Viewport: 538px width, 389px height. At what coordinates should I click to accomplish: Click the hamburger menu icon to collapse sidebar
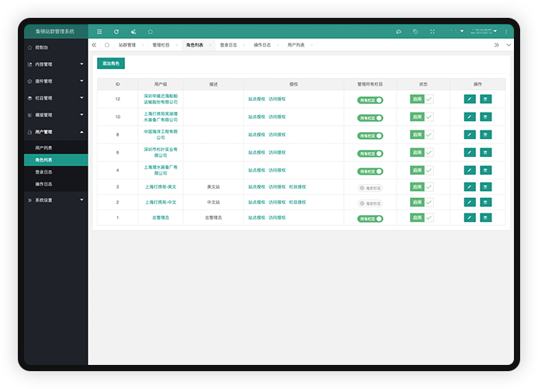coord(99,32)
